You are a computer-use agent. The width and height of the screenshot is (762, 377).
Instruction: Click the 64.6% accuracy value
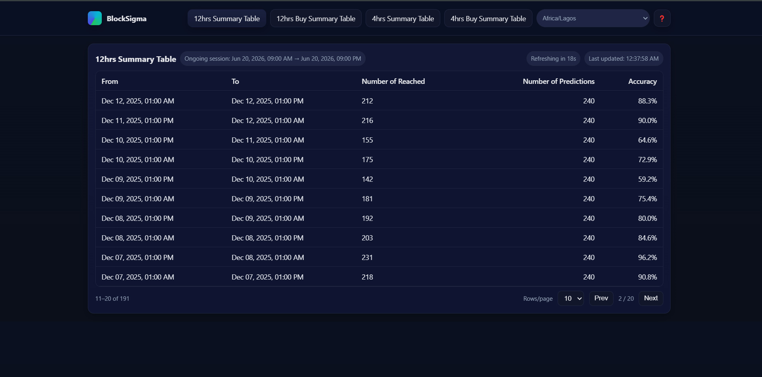(x=647, y=140)
